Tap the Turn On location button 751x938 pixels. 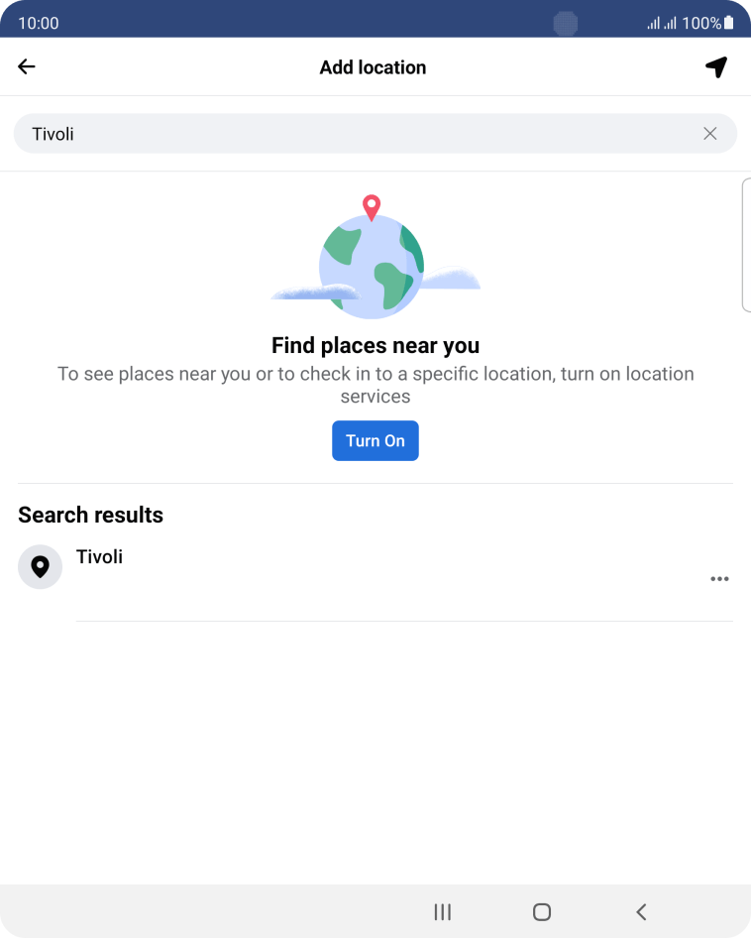point(375,441)
